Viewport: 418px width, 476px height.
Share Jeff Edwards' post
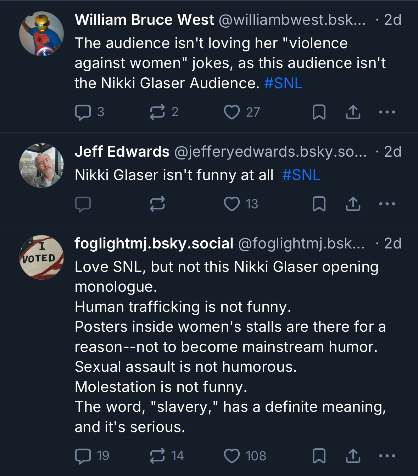353,204
